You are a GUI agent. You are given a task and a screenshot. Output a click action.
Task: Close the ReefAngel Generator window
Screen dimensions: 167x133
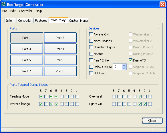point(162,4)
